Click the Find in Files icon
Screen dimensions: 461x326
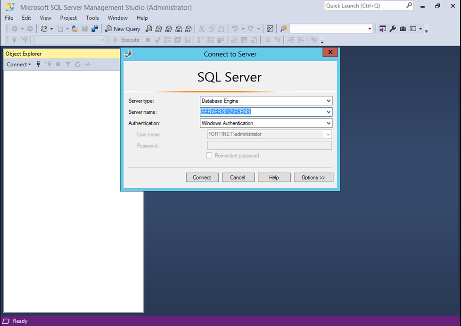(283, 29)
